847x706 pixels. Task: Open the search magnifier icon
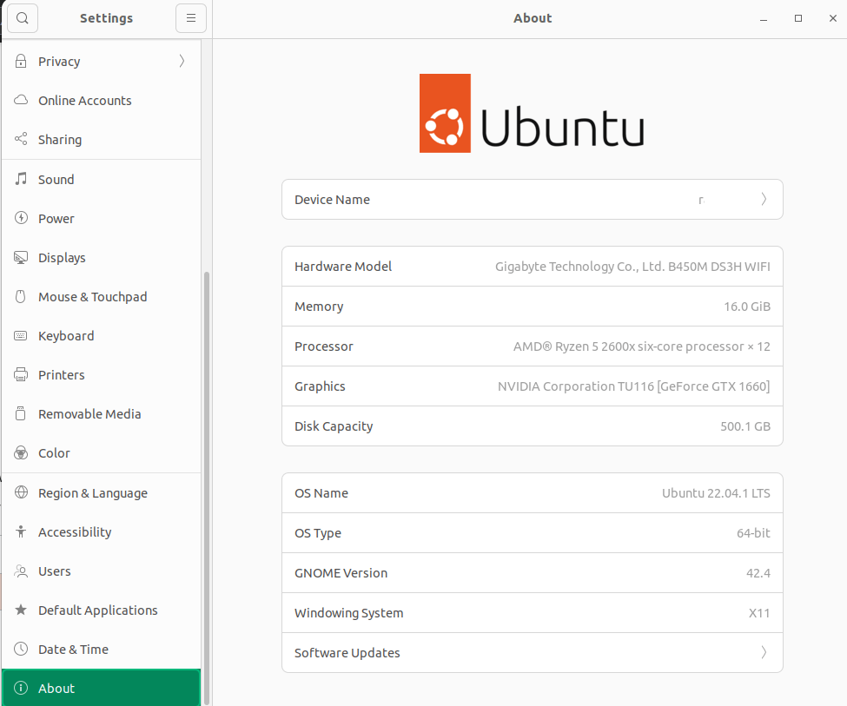[x=22, y=17]
